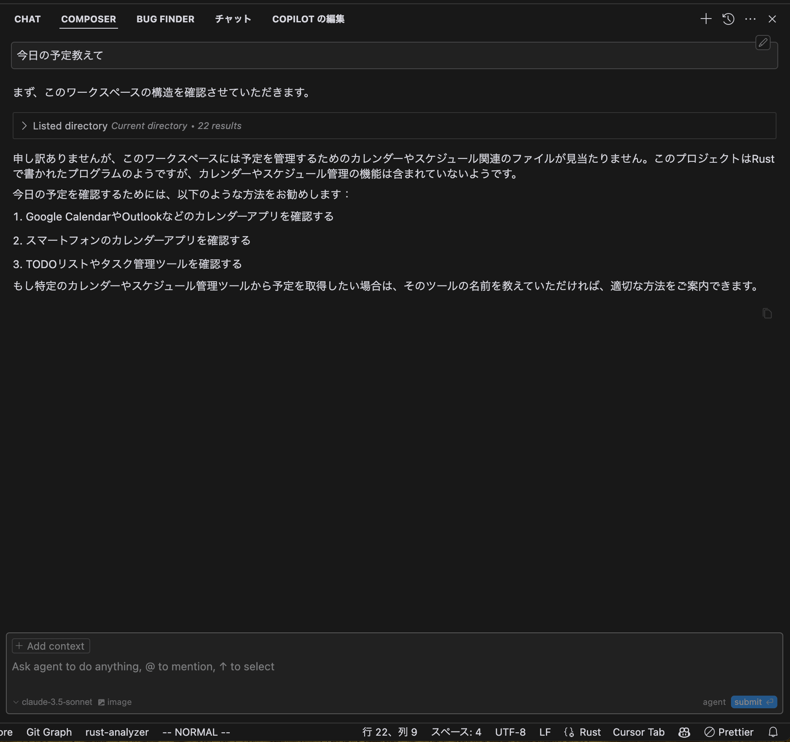
Task: Close the composer panel
Action: coord(772,19)
